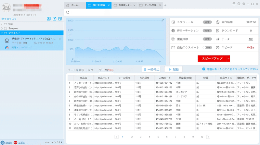Open the dropdown arrow beside スピードアップ
The image size is (260, 145).
228,58
